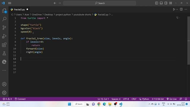Open the hamburger application menu
The height and width of the screenshot is (107, 190).
(x=9, y=3)
